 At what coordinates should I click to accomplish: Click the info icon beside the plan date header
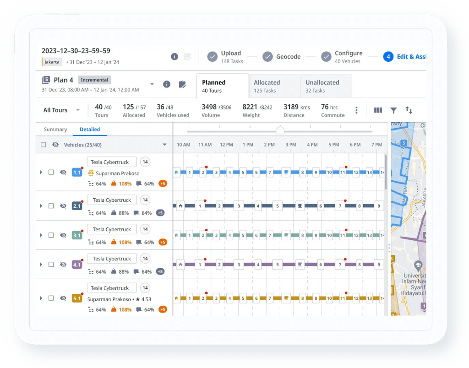(175, 56)
